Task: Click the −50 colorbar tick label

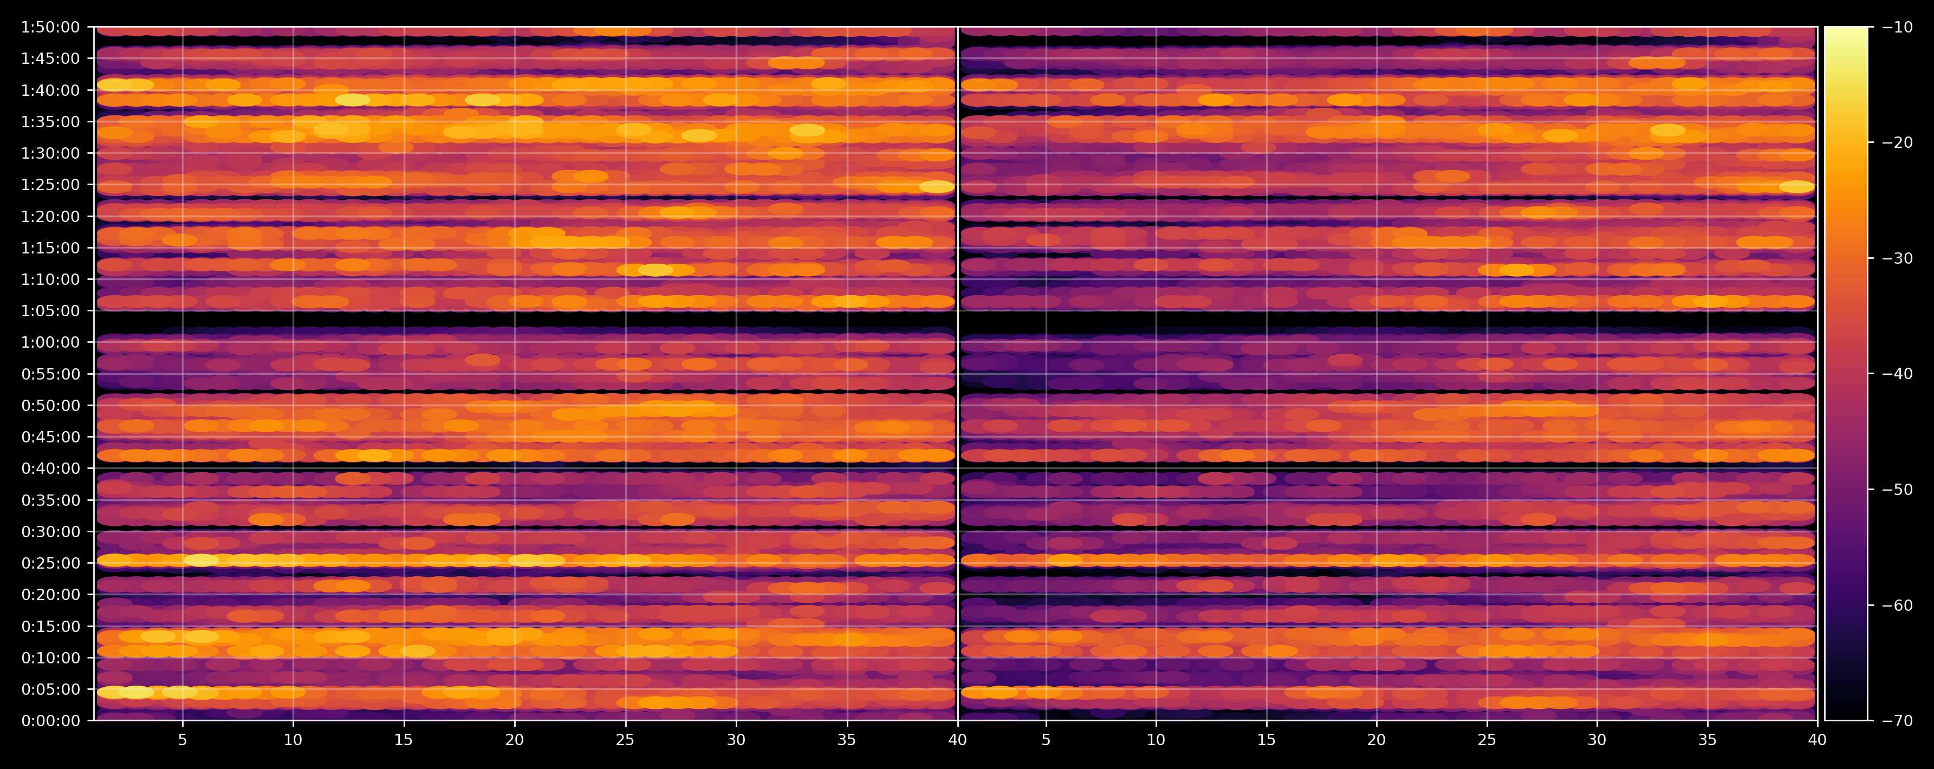Action: 1897,490
